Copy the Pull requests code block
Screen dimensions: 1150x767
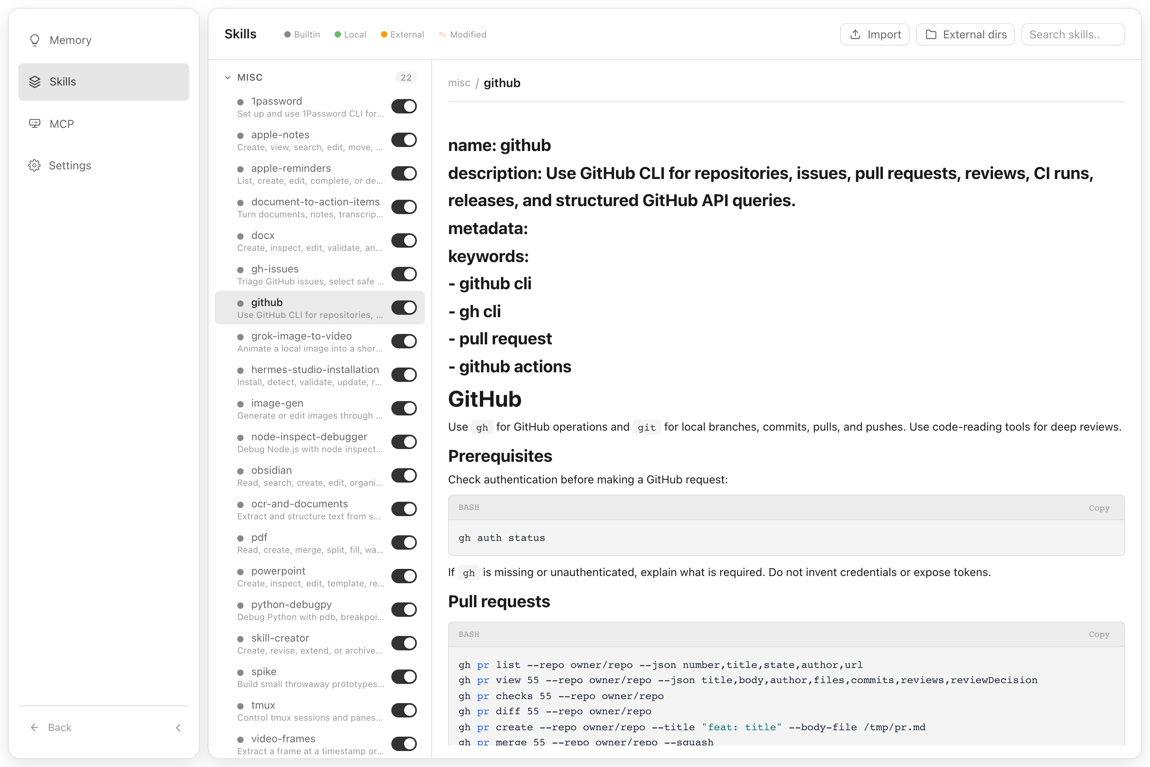point(1098,634)
